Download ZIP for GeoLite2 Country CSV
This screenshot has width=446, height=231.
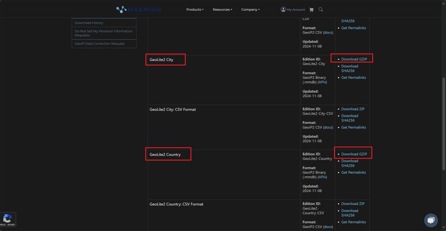353,204
